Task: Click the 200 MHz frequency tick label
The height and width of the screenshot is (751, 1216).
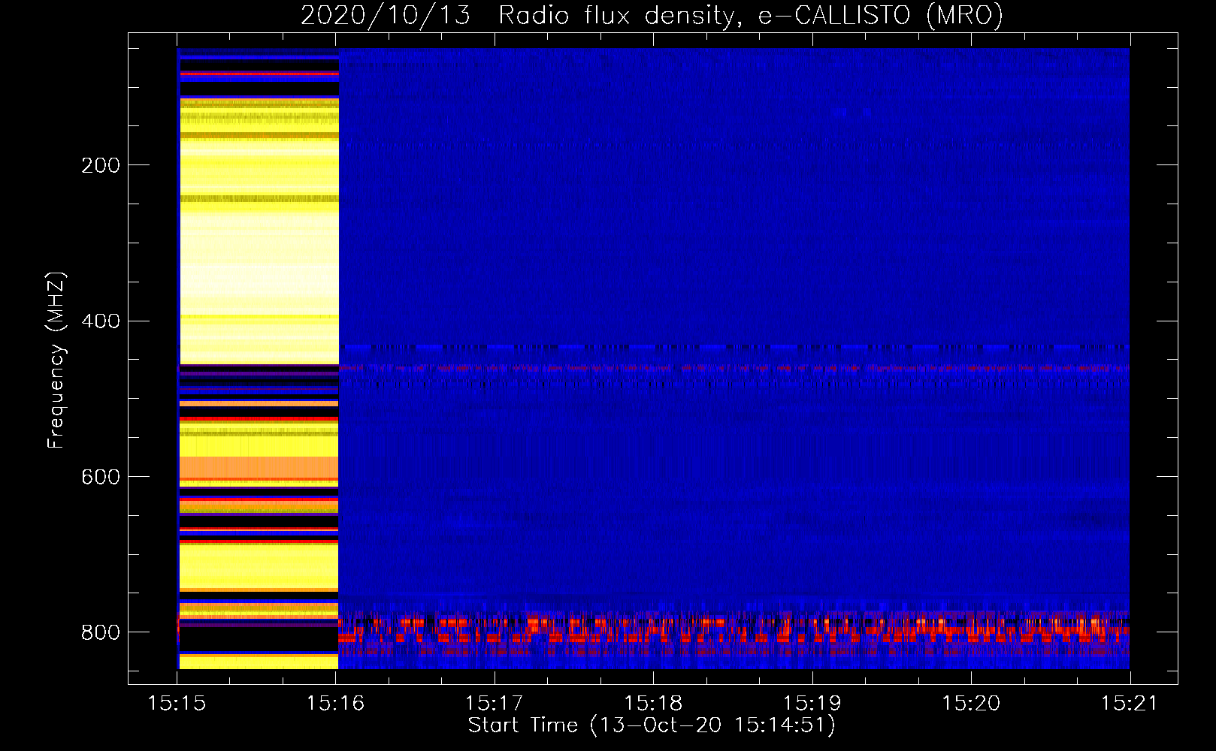Action: tap(101, 165)
